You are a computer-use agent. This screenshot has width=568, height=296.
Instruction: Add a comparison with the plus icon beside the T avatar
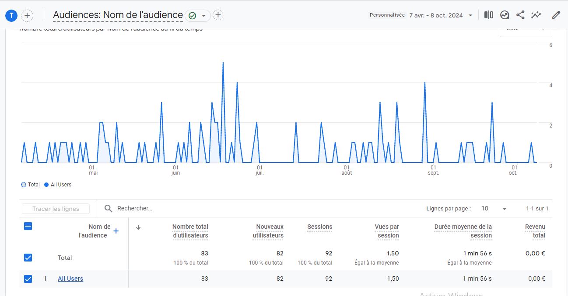(x=27, y=16)
